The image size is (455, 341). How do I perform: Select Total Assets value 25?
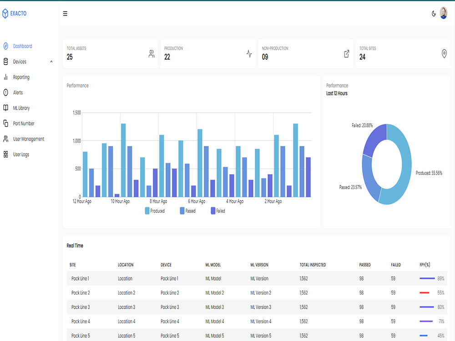[70, 57]
